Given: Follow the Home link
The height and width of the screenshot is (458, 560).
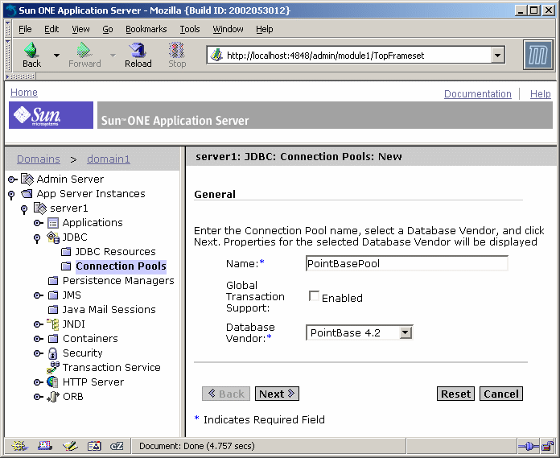Looking at the screenshot, I should (x=24, y=93).
